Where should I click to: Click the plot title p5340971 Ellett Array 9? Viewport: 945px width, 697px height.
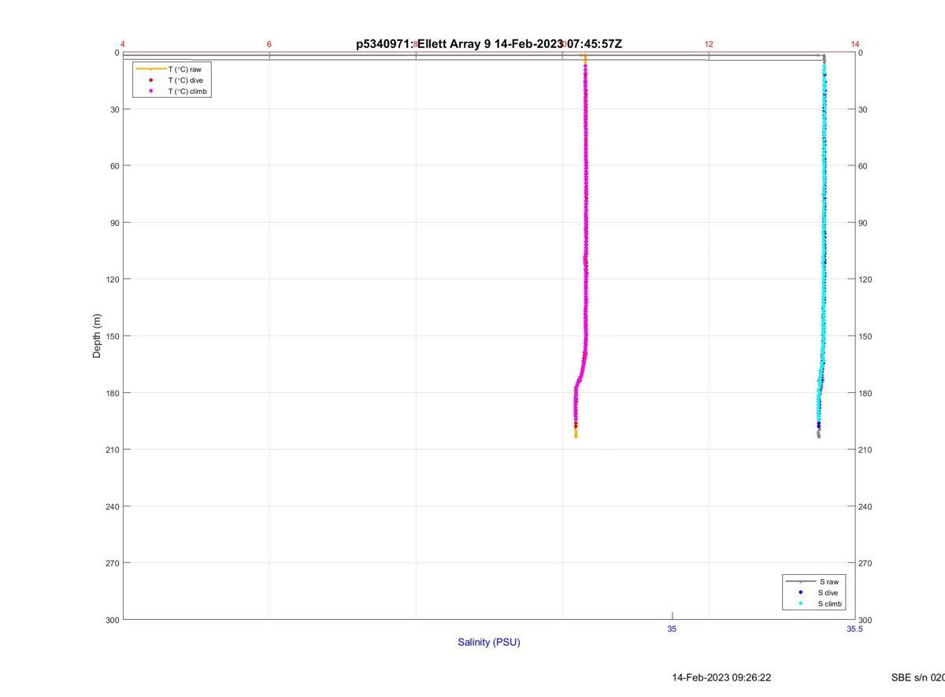click(489, 44)
